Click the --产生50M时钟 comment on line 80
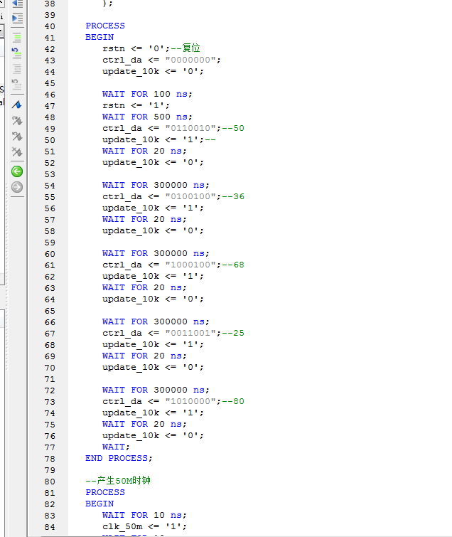The image size is (452, 537). [x=118, y=481]
